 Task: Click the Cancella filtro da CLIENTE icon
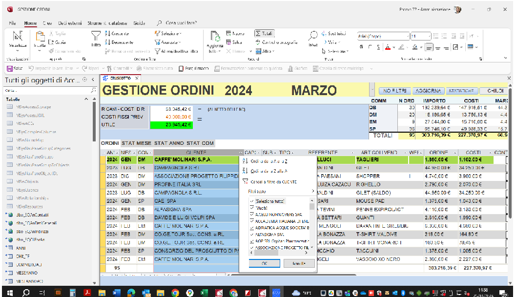coord(245,181)
